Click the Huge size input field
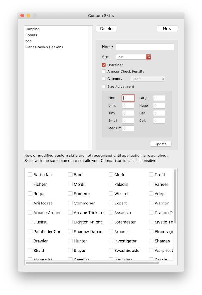202x295 pixels. tap(159, 106)
